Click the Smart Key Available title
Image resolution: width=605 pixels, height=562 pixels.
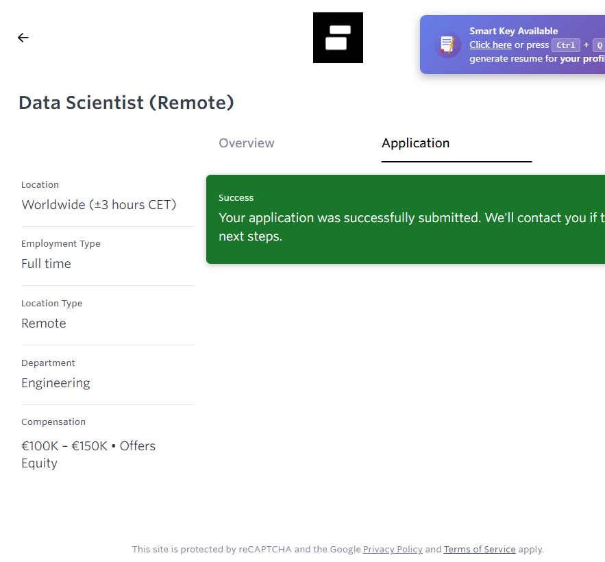coord(513,31)
